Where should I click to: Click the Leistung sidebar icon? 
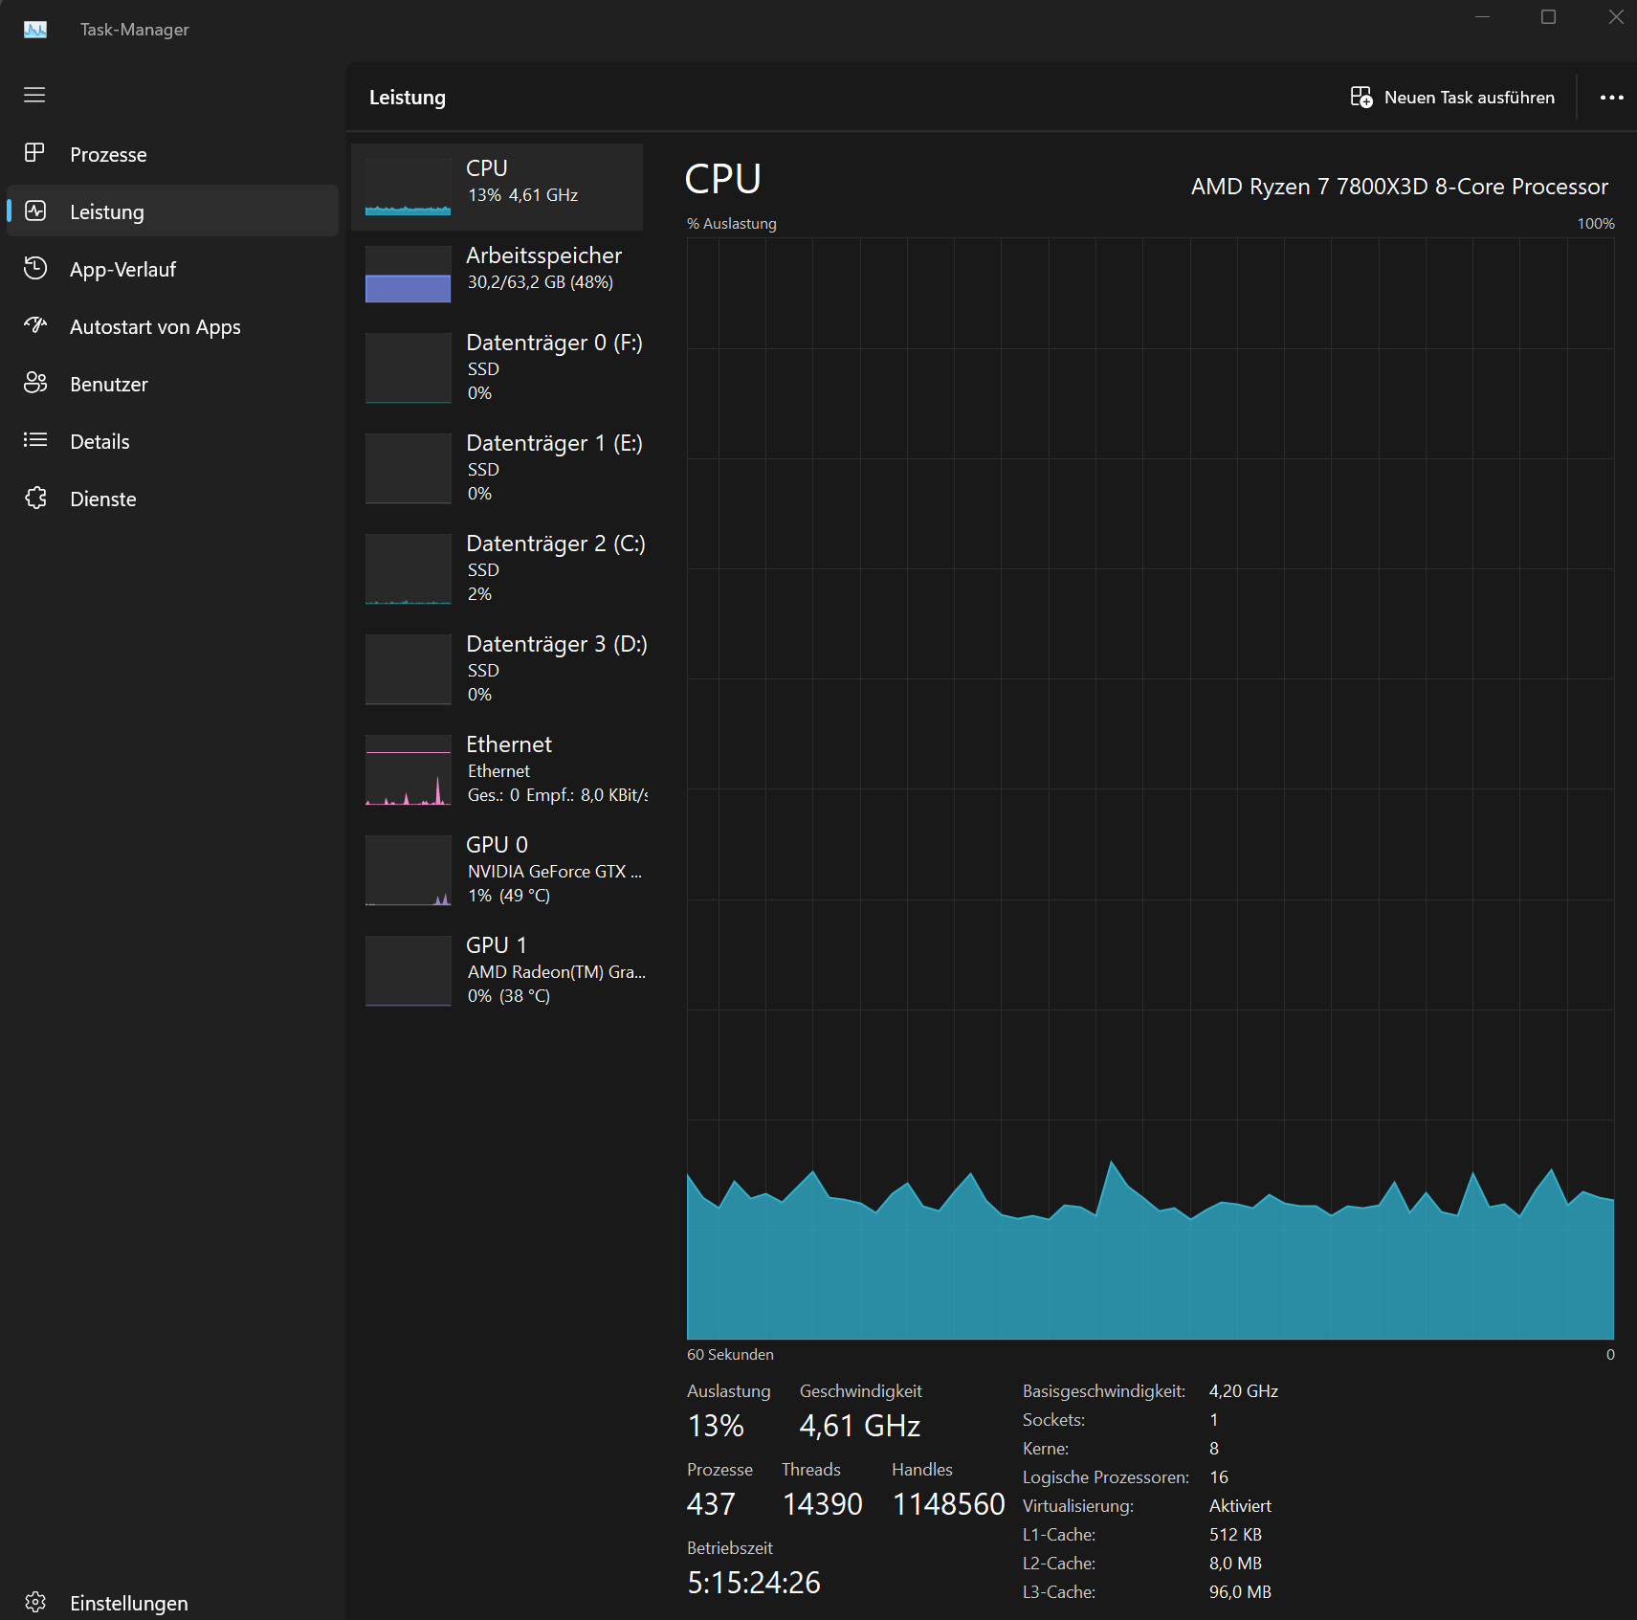pyautogui.click(x=35, y=211)
